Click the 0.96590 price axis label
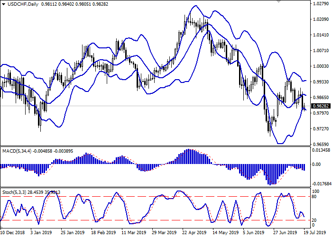This screenshot has width=332, height=237. pyautogui.click(x=320, y=144)
